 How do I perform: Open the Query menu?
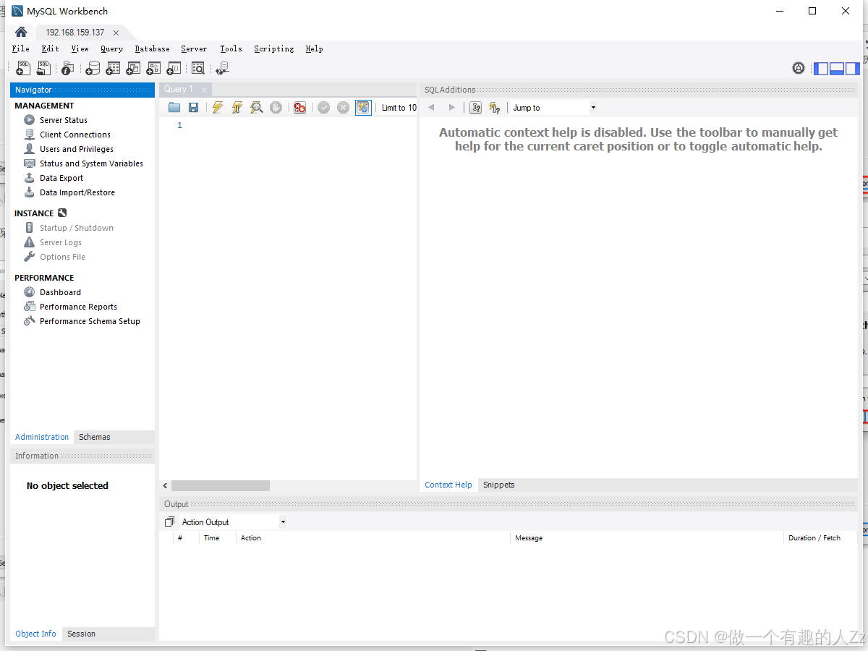click(x=111, y=48)
